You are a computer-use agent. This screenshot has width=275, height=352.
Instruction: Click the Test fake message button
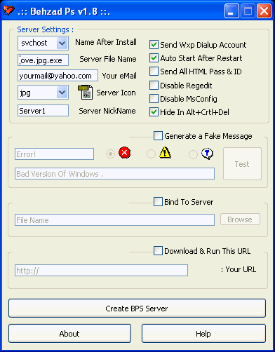point(242,164)
